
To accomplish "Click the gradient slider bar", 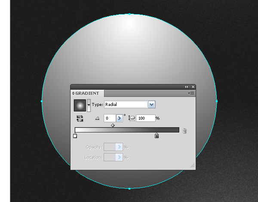I will (x=127, y=130).
